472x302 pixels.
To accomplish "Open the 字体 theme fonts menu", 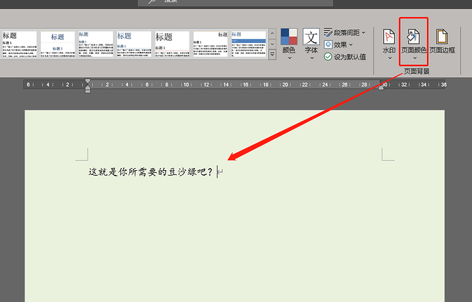I will 311,44.
